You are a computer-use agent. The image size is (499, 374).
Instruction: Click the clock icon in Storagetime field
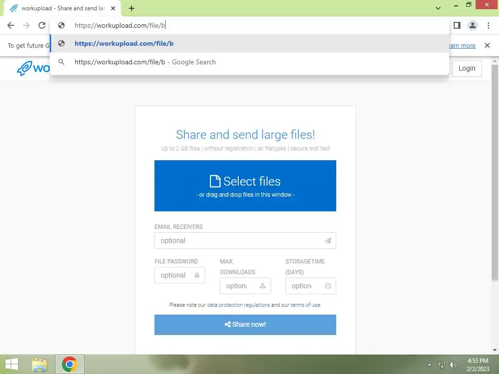328,286
